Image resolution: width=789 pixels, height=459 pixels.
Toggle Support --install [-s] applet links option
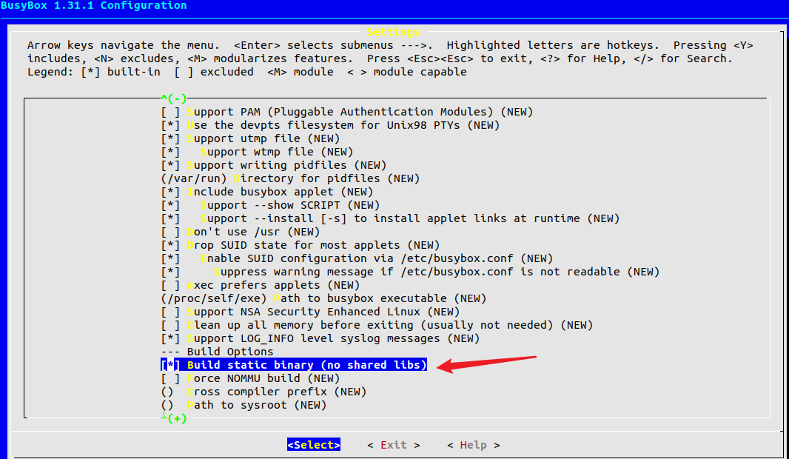coord(390,218)
